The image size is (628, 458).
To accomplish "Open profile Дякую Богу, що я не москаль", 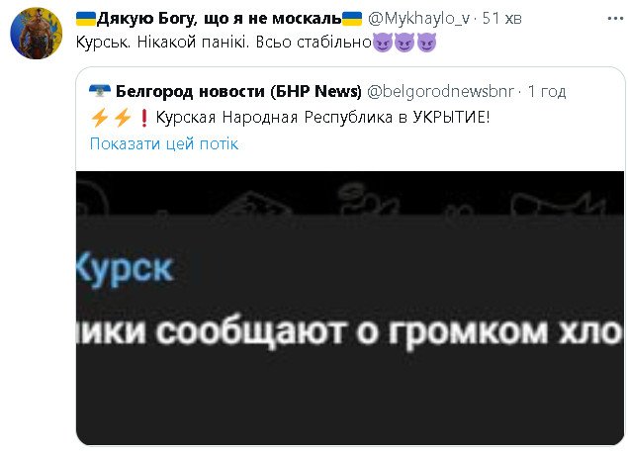I will 219,19.
